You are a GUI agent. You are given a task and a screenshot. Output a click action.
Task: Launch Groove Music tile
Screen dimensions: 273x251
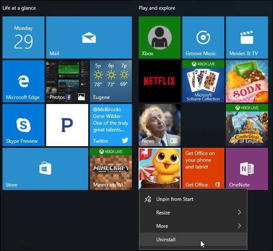[x=203, y=37]
